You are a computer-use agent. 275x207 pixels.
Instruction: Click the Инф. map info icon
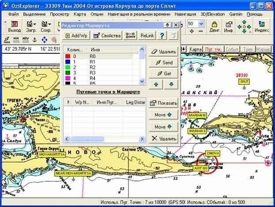point(228,27)
